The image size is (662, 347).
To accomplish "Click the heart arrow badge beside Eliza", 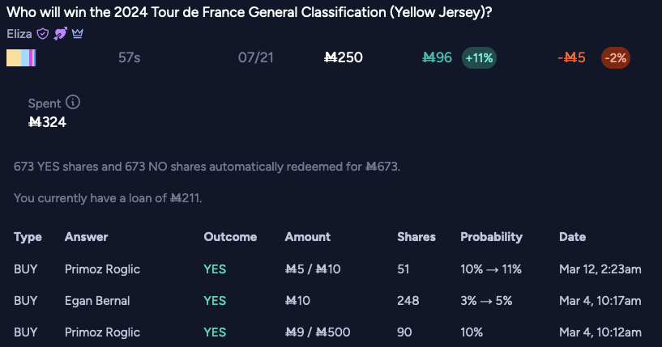I will (61, 34).
